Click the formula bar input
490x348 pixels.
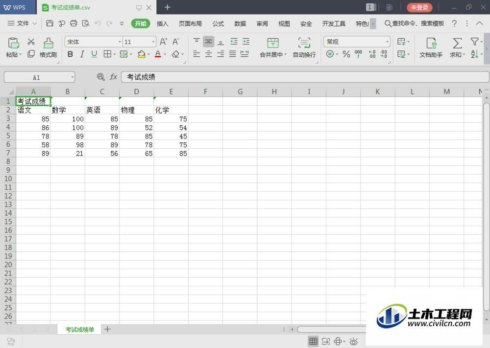point(305,77)
